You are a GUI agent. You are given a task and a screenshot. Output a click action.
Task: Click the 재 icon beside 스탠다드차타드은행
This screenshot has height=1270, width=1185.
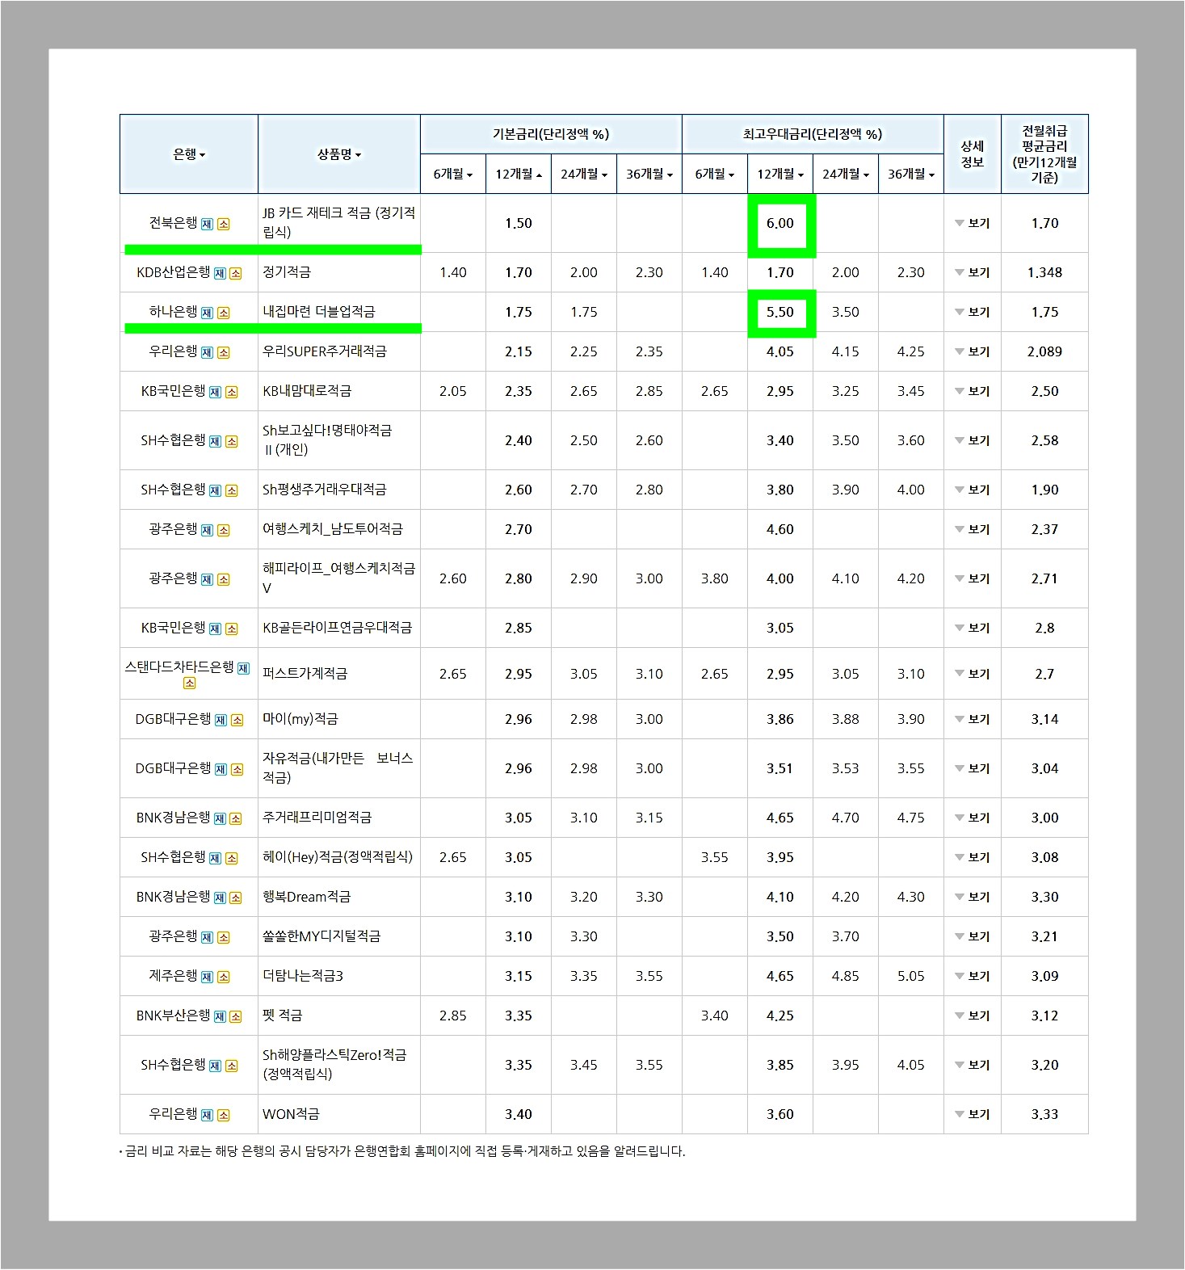pyautogui.click(x=243, y=668)
